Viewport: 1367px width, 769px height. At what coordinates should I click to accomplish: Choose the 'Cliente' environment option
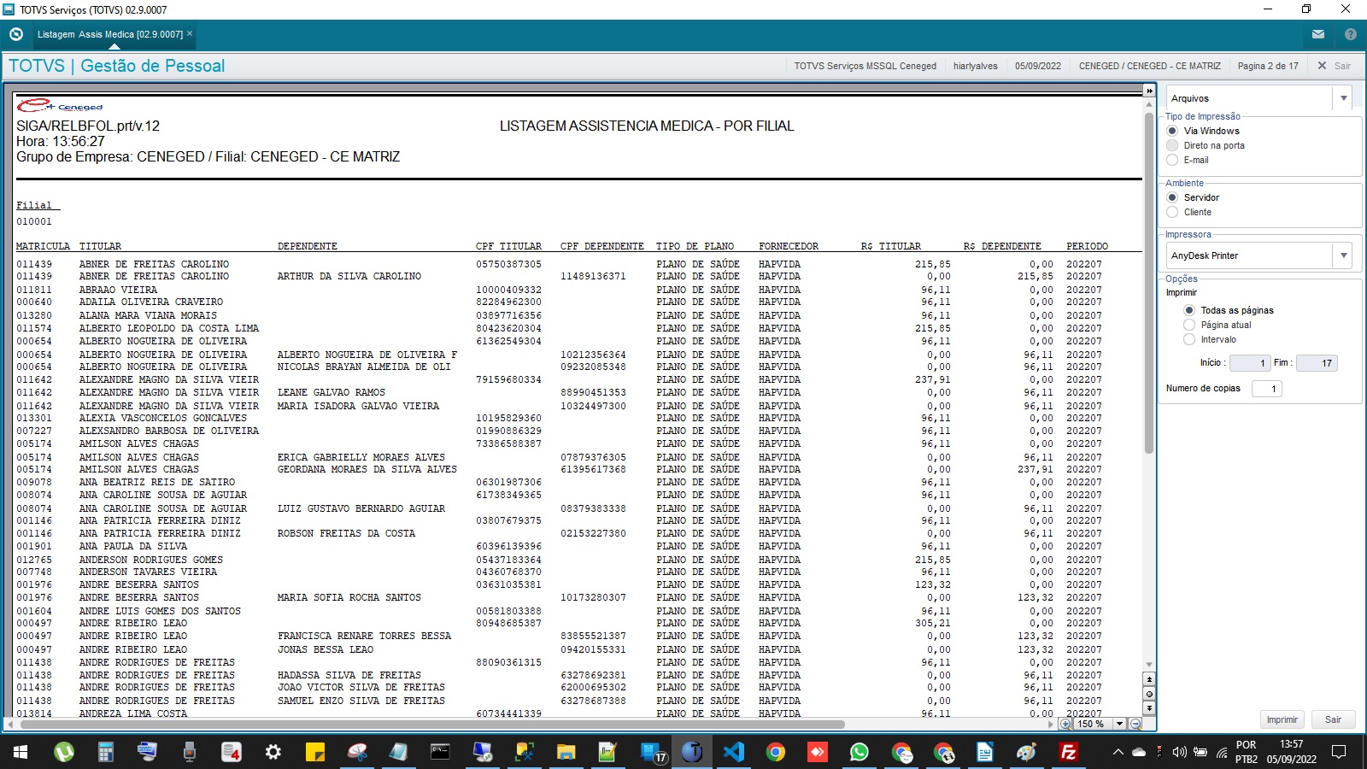(x=1172, y=212)
